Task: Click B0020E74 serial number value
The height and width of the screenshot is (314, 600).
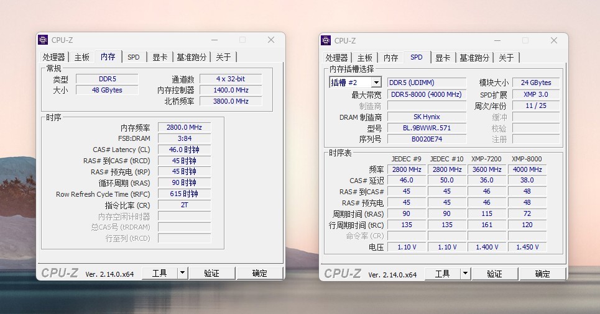Action: point(427,139)
